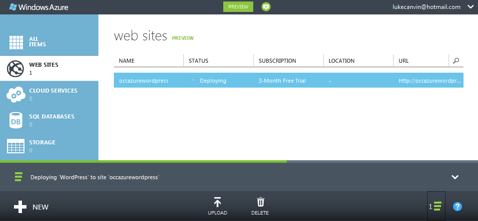Click the location dash cell
This screenshot has height=221, width=478.
tap(330, 81)
